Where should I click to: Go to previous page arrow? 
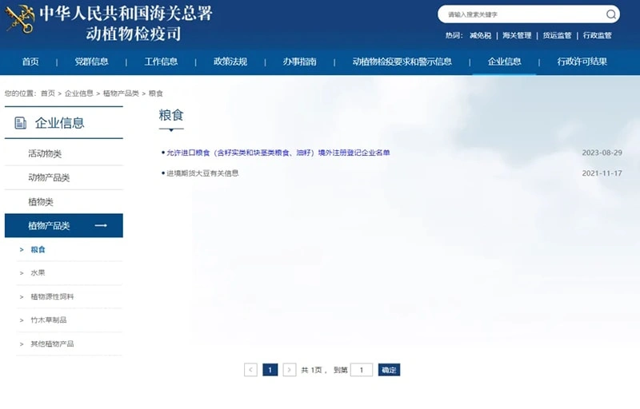click(x=250, y=370)
